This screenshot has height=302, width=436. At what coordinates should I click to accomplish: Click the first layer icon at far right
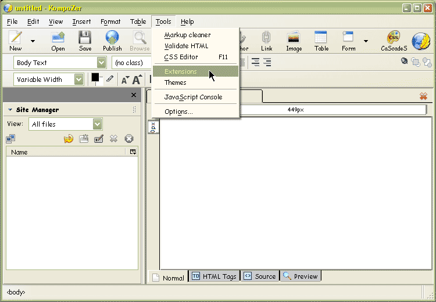pyautogui.click(x=404, y=61)
